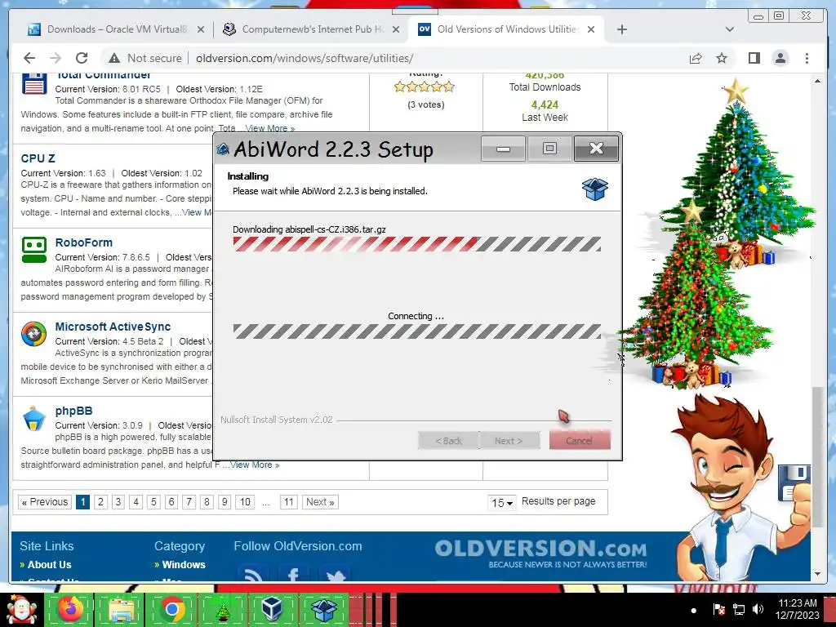Click the AbiWord setup title bar icon
The width and height of the screenshot is (836, 627).
click(224, 149)
